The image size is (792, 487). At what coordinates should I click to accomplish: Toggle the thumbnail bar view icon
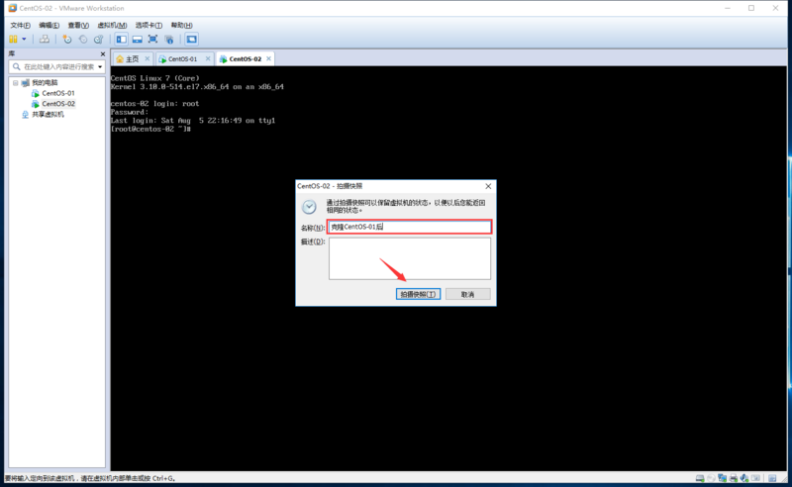pyautogui.click(x=137, y=39)
